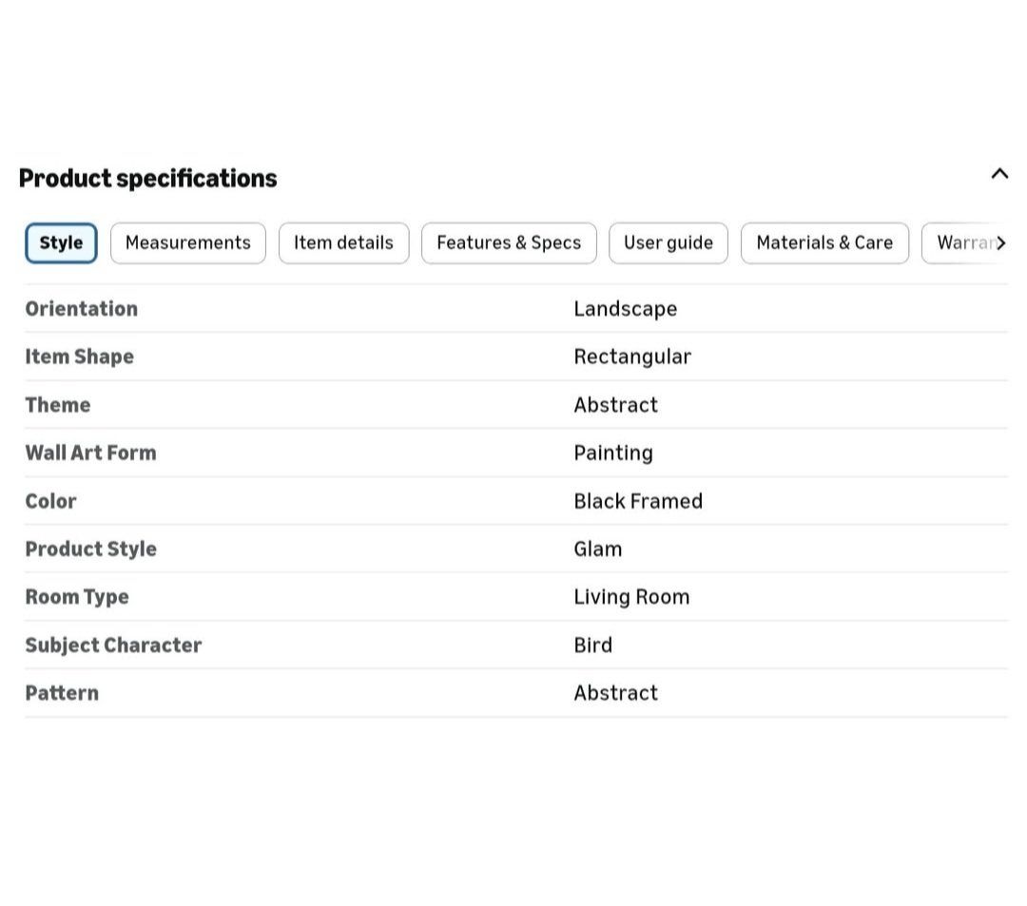Screen dimensions: 1027x906
Task: Select the Landscape orientation value
Action: pos(626,309)
